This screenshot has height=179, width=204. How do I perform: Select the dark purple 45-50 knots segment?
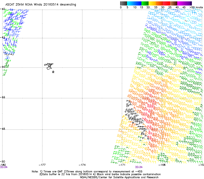pyautogui.click(x=188, y=3)
